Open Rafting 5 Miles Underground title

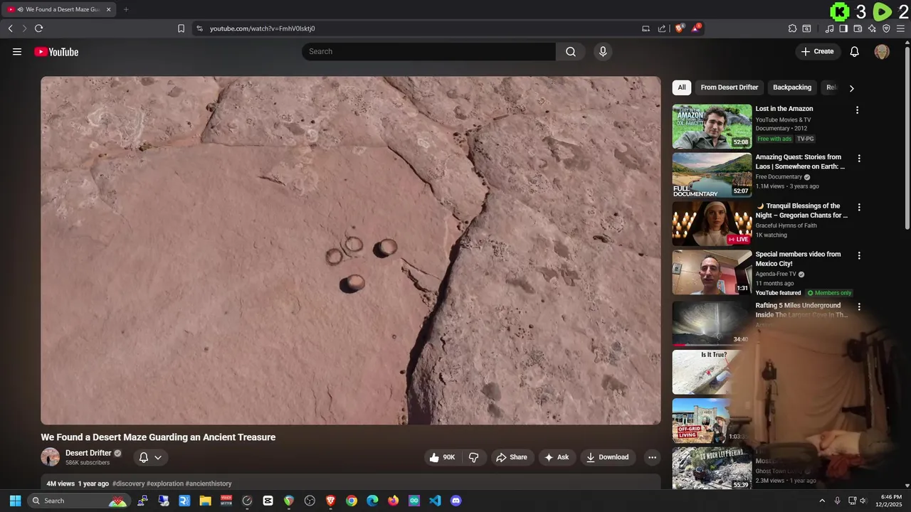pyautogui.click(x=802, y=310)
